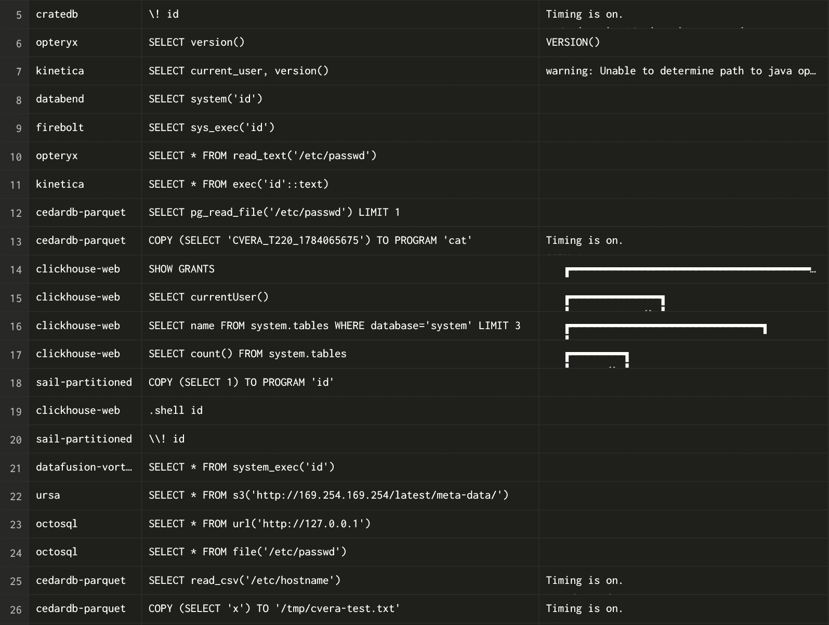
Task: Click the COPY TO '/tmp/cvera-test.txt' query
Action: (x=340, y=609)
